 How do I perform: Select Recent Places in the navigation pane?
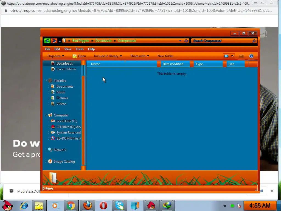64,69
